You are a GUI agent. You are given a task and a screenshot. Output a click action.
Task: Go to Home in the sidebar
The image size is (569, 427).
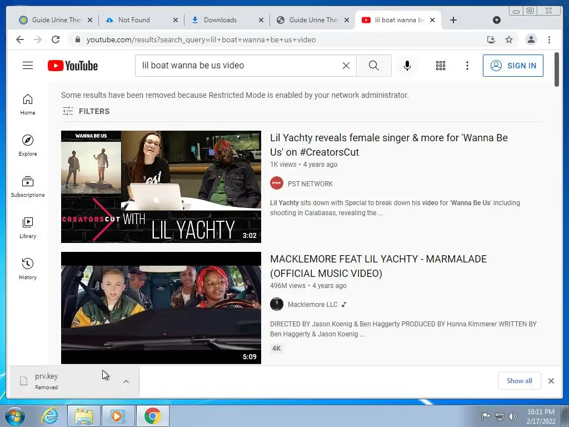coord(28,105)
